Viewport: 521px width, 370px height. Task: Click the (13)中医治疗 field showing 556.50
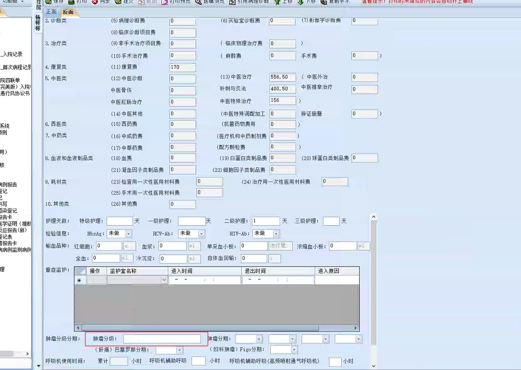(x=282, y=77)
